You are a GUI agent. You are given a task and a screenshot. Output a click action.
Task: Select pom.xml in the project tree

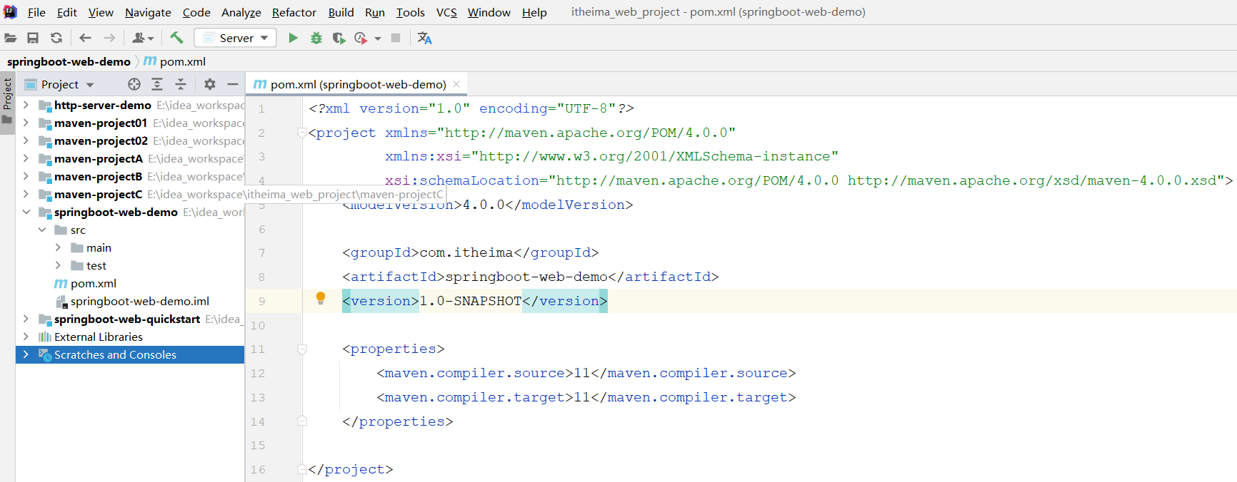point(93,283)
